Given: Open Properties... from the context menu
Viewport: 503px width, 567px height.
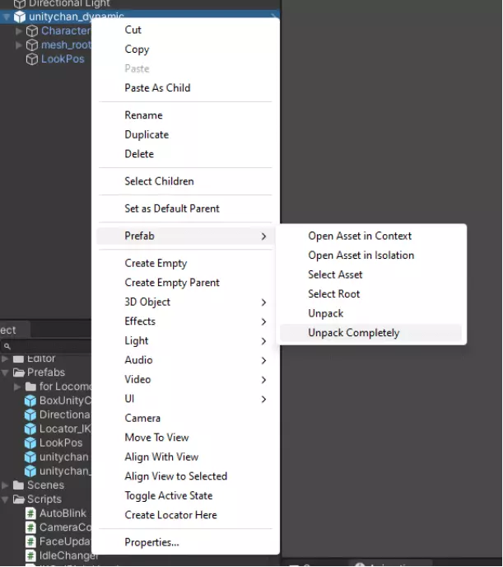Looking at the screenshot, I should [151, 542].
